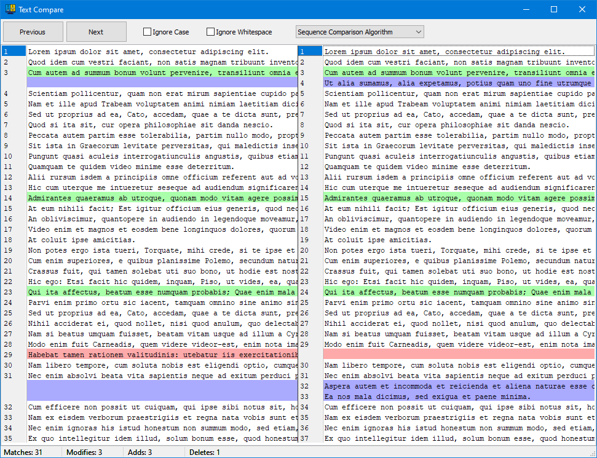Screen dimensions: 597x458
Task: Click the Previous button
Action: (x=33, y=32)
